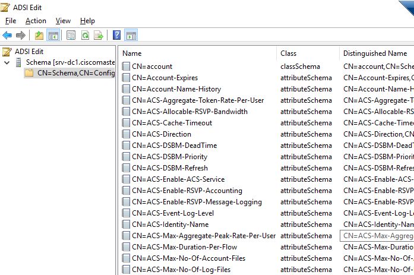Click the Up one level folder icon
Image resolution: width=414 pixels, height=275 pixels.
39,35
